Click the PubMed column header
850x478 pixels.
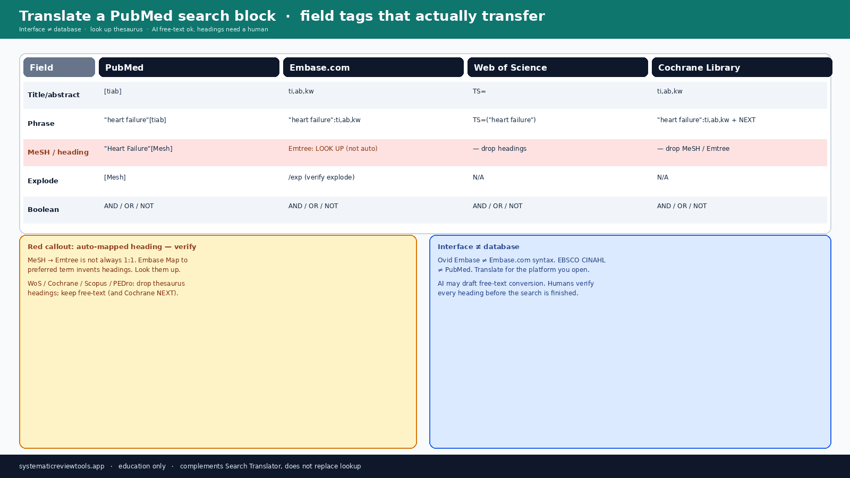click(x=189, y=67)
